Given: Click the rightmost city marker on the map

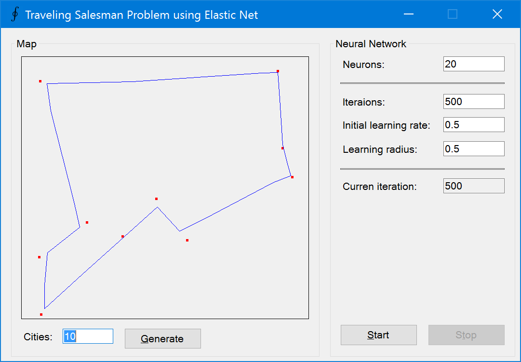Looking at the screenshot, I should click(292, 177).
